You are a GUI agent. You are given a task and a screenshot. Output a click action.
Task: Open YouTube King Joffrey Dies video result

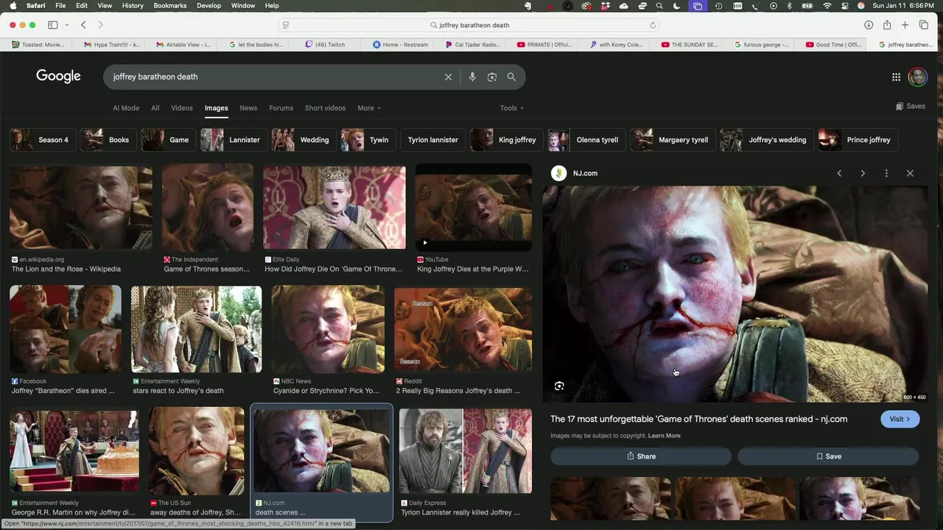tap(474, 220)
